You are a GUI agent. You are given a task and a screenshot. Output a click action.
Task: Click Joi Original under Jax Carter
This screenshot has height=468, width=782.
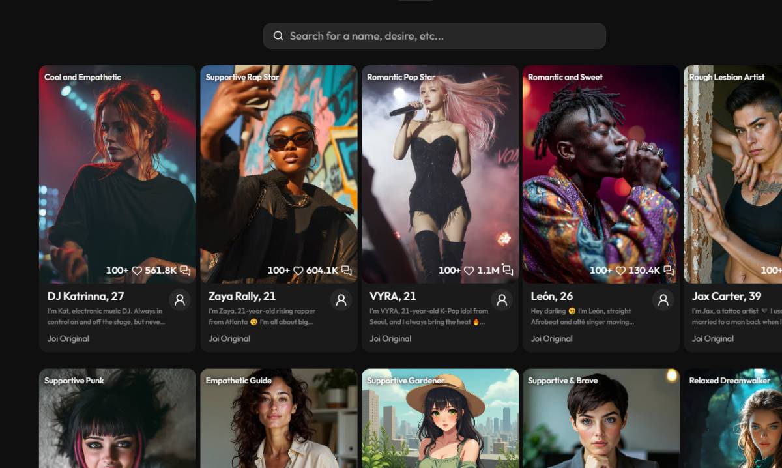pyautogui.click(x=713, y=338)
